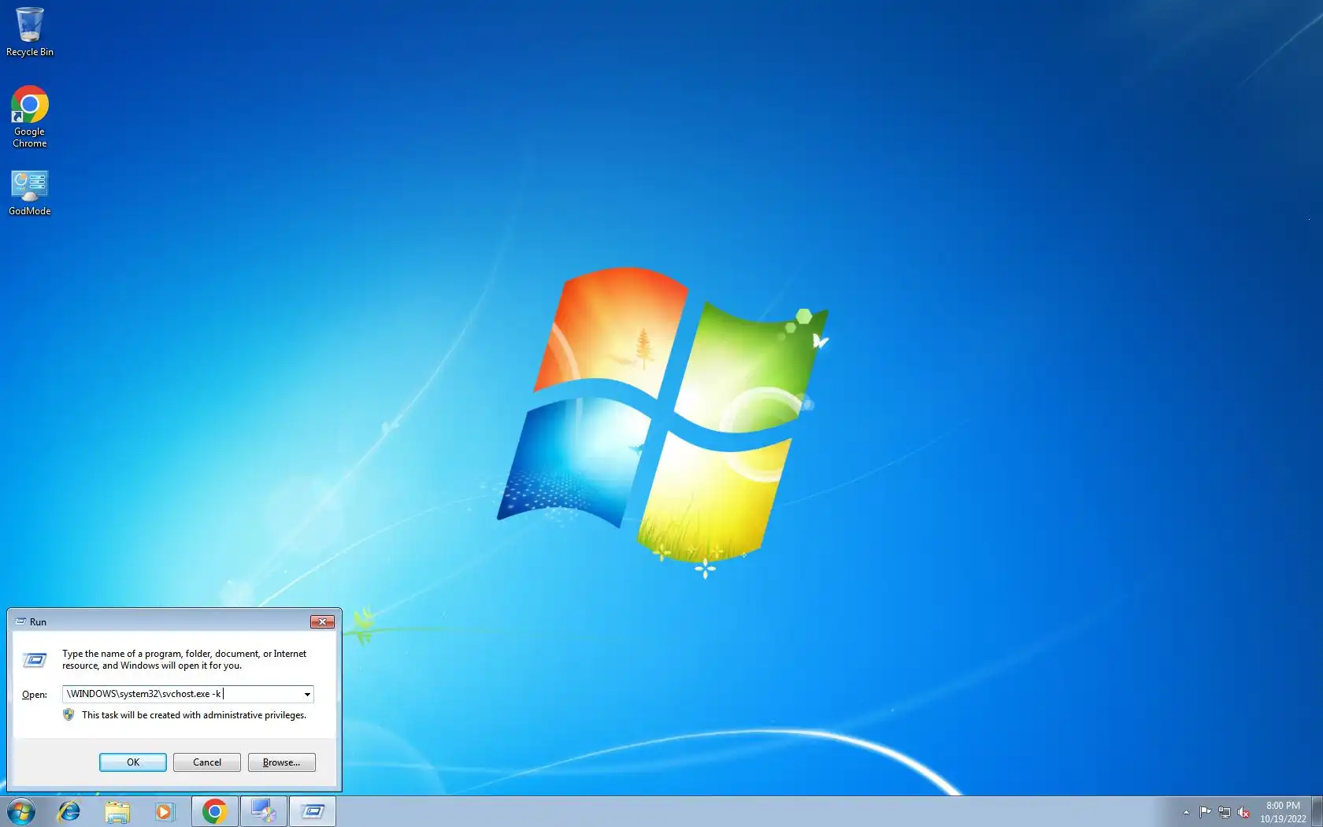Cancel the Run dialog
This screenshot has width=1323, height=827.
click(x=207, y=762)
